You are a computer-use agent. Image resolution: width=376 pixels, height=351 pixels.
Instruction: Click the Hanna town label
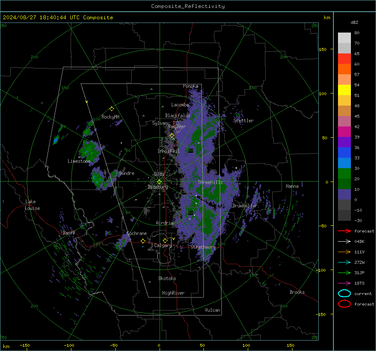point(292,186)
